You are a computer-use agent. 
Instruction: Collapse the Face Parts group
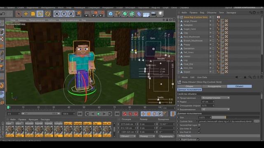tap(180, 136)
